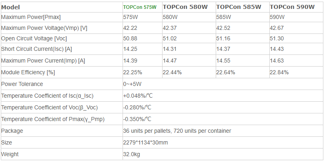Select the +0.048%/℃ Isc coefficient value
The height and width of the screenshot is (161, 325).
(138, 96)
